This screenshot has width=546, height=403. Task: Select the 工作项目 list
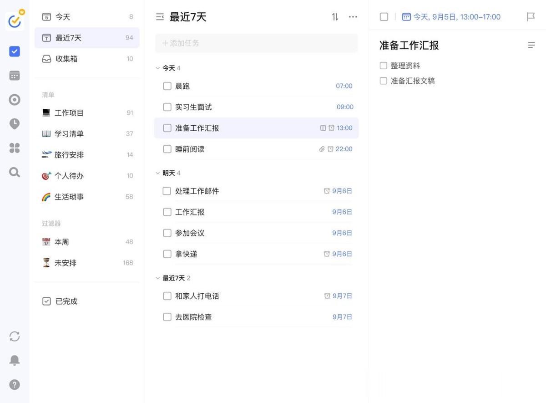coord(69,112)
